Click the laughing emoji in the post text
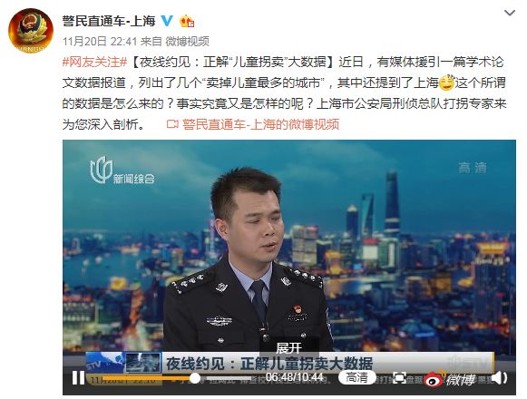The image size is (527, 399). (x=446, y=83)
